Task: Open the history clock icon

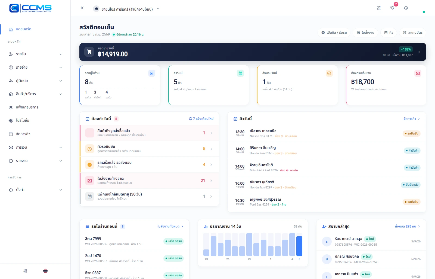Action: click(x=406, y=8)
